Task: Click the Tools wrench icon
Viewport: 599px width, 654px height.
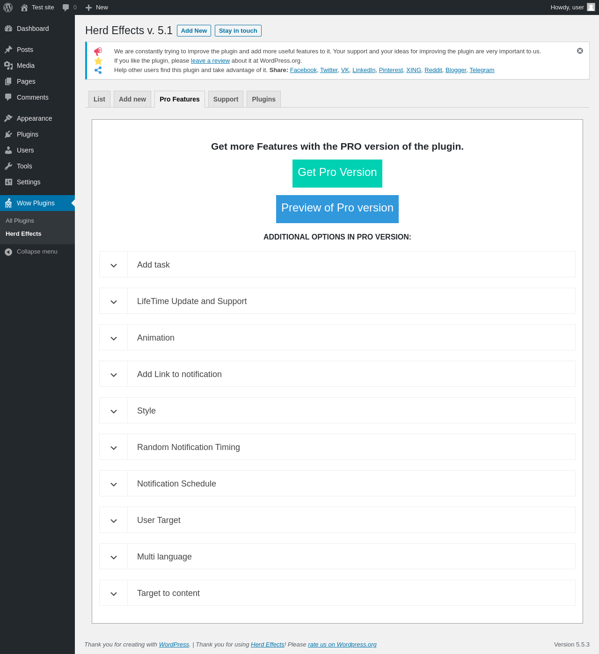Action: tap(8, 166)
